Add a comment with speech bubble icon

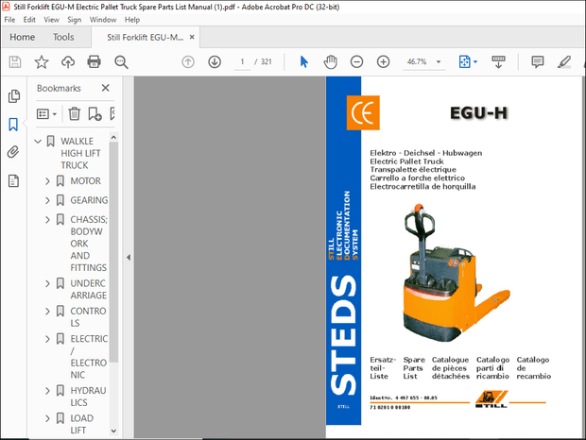pos(538,62)
